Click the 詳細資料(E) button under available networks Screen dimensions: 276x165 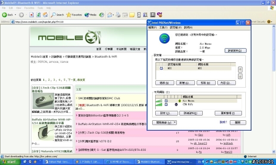tap(191, 113)
